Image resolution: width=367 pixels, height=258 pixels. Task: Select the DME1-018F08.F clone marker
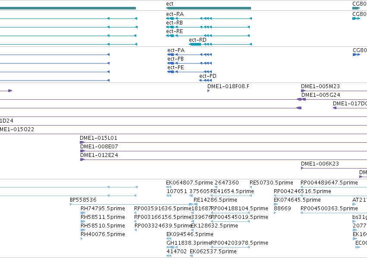tap(208, 91)
